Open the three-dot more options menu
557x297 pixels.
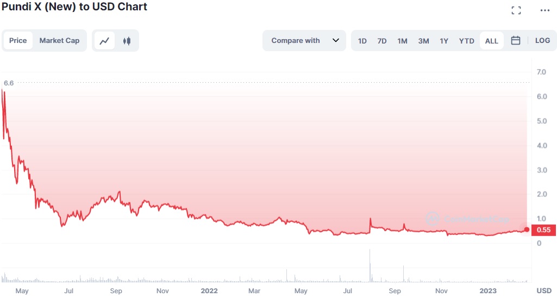coord(545,10)
